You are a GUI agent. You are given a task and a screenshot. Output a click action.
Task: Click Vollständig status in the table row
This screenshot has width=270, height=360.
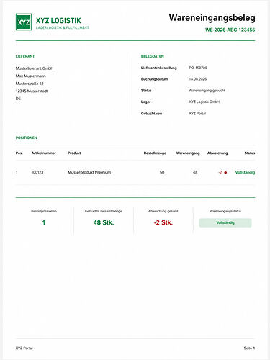pyautogui.click(x=245, y=172)
